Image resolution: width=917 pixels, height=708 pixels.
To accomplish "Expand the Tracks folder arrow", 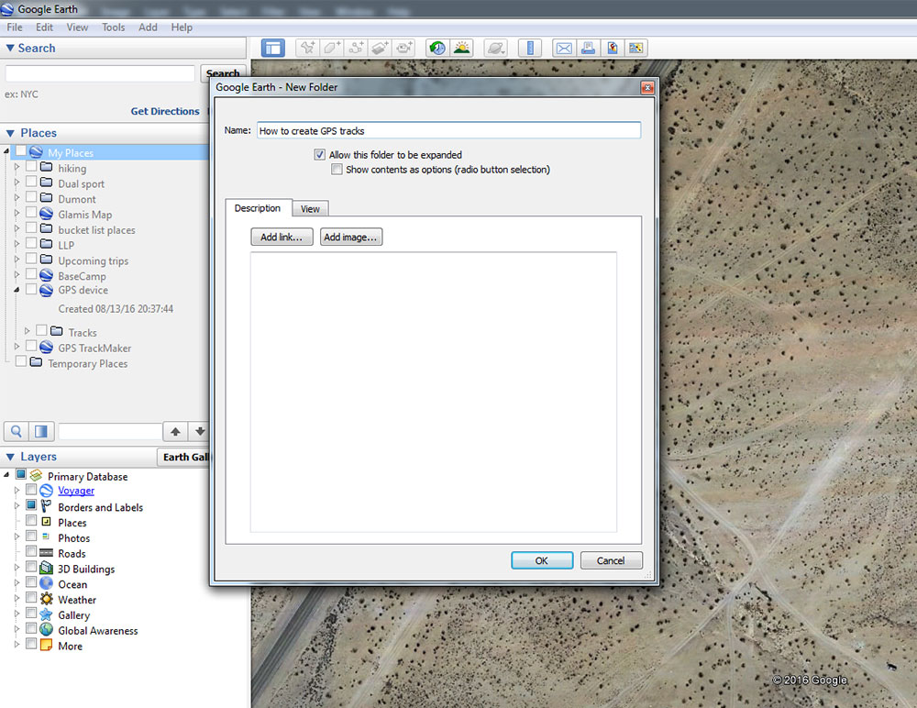I will [27, 331].
